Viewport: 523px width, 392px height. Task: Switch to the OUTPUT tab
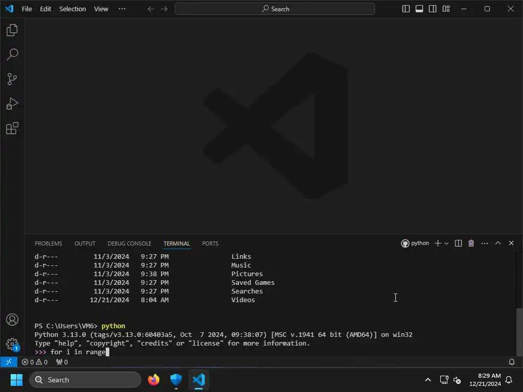(85, 243)
